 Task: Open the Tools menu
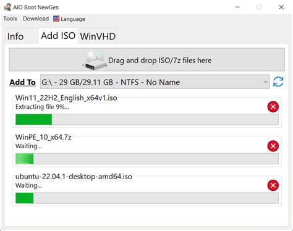(10, 19)
